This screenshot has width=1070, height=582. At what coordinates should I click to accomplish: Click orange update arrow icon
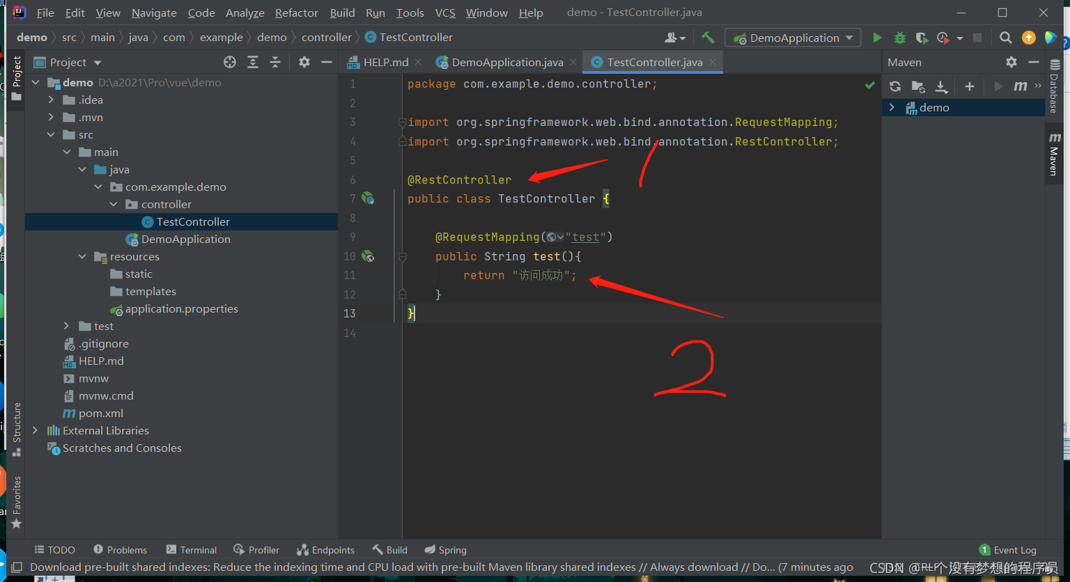click(1029, 38)
